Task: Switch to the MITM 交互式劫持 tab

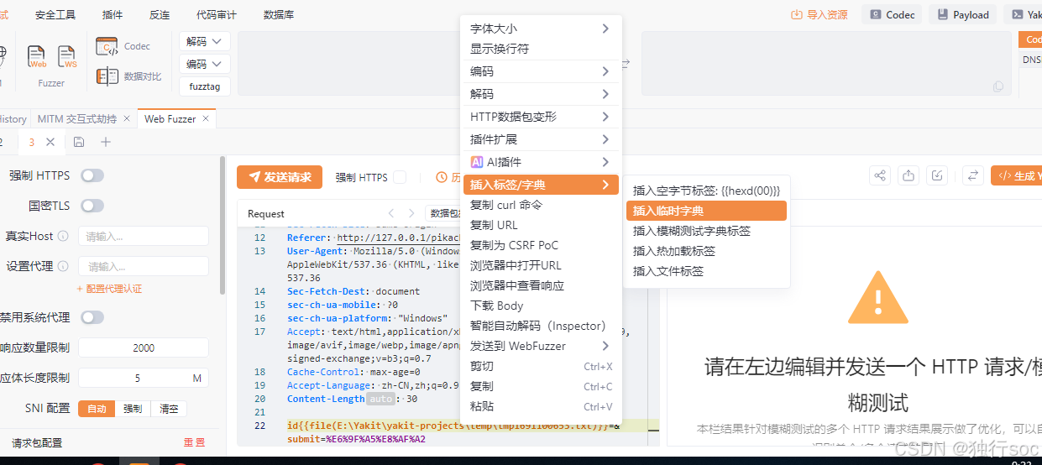Action: [77, 119]
